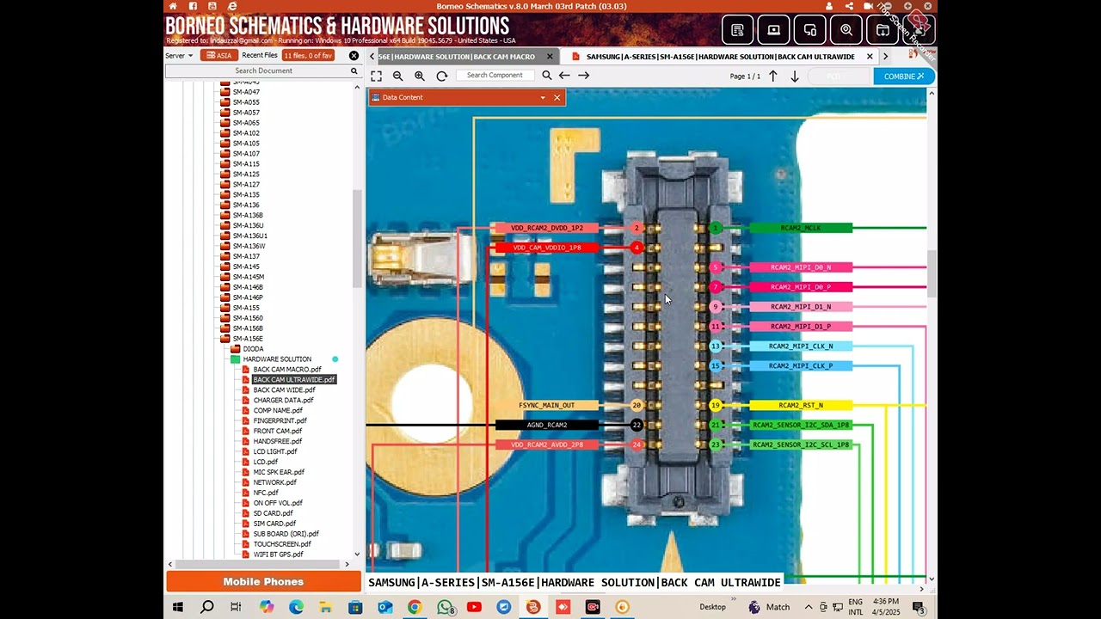
Task: Zoom out of the schematic
Action: [x=397, y=76]
